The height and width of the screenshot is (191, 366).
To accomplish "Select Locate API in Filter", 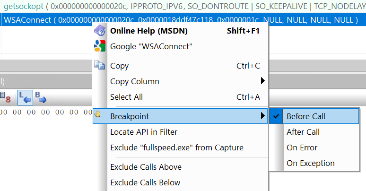I will tap(143, 132).
